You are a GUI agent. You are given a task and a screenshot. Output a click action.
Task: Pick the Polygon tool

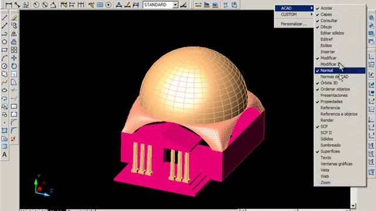pyautogui.click(x=4, y=42)
